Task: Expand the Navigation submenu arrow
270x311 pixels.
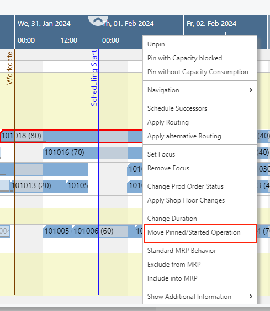Action: [x=251, y=90]
